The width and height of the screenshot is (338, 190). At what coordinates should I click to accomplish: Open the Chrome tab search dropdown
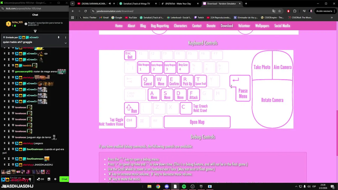[x=73, y=4]
